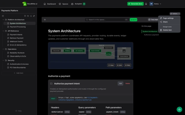Click the Autopilot count badge
This screenshot has width=185, height=115.
point(84,4)
